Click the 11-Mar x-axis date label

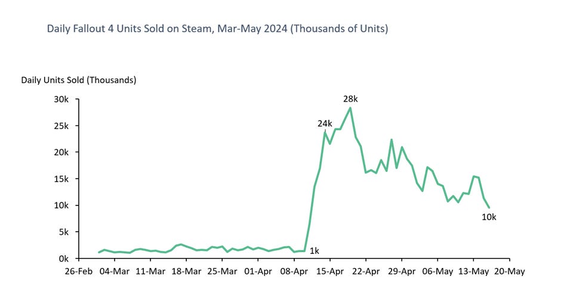click(x=150, y=272)
